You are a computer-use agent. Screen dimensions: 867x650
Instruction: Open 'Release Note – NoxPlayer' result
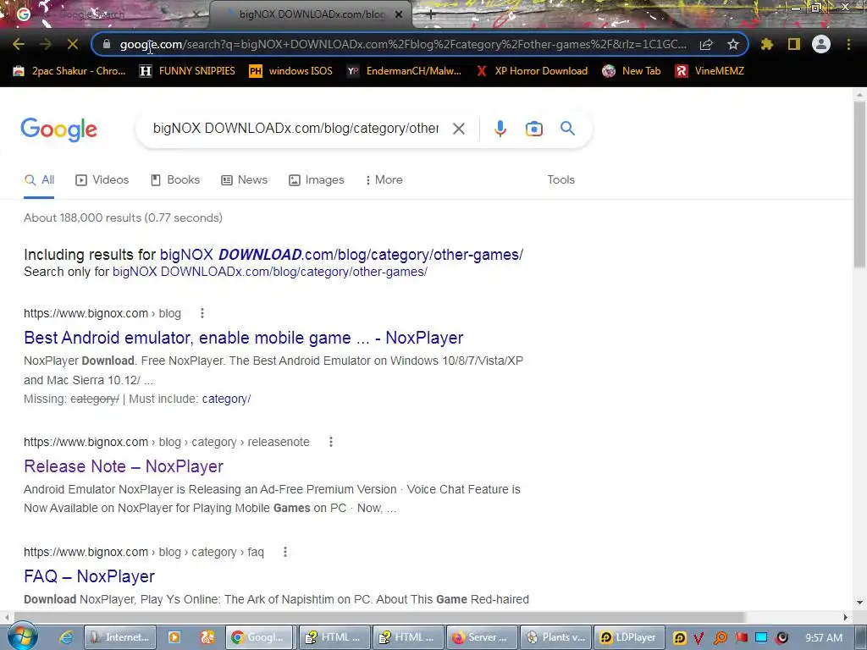124,466
